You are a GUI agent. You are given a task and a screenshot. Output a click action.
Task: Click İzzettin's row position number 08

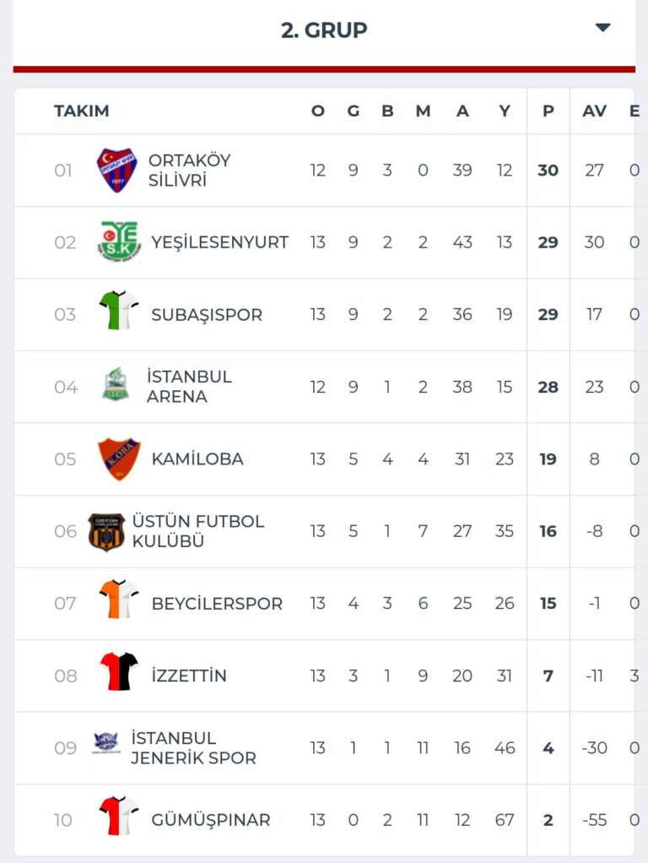click(x=63, y=675)
